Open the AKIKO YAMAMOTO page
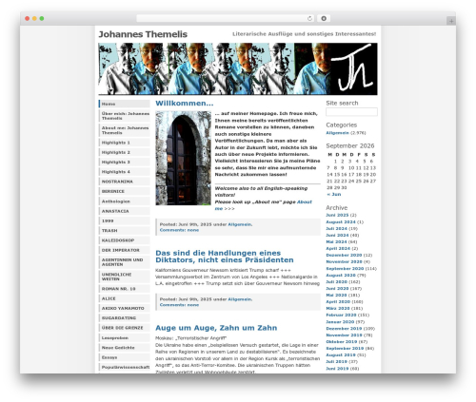476x402 pixels. click(x=125, y=308)
